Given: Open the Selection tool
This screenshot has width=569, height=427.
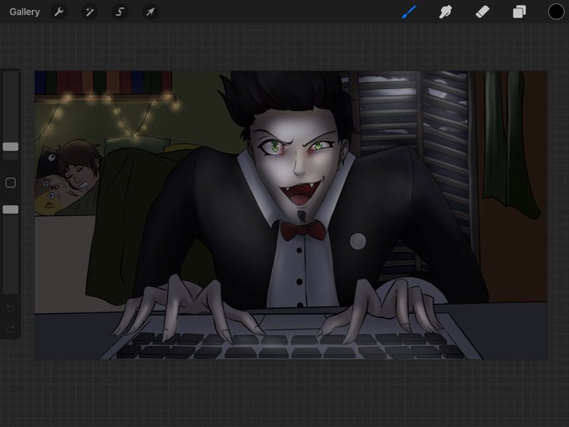Looking at the screenshot, I should pos(120,12).
